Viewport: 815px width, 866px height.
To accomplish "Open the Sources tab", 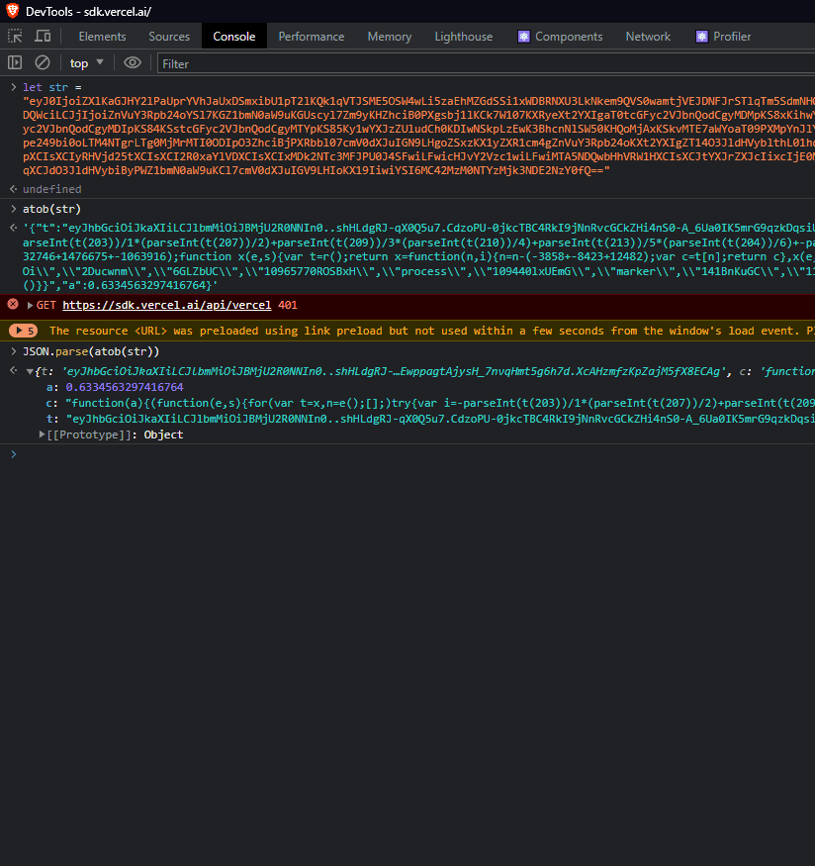I will click(x=169, y=37).
